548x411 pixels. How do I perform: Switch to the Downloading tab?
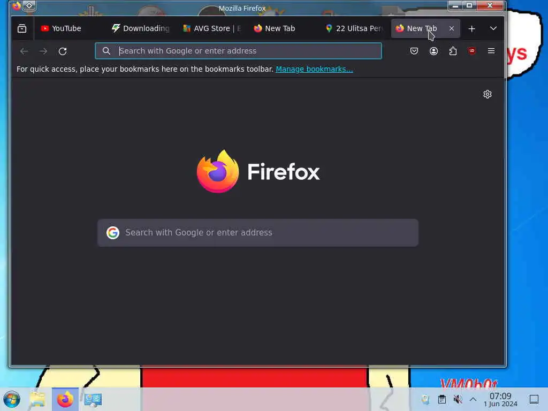pos(141,28)
